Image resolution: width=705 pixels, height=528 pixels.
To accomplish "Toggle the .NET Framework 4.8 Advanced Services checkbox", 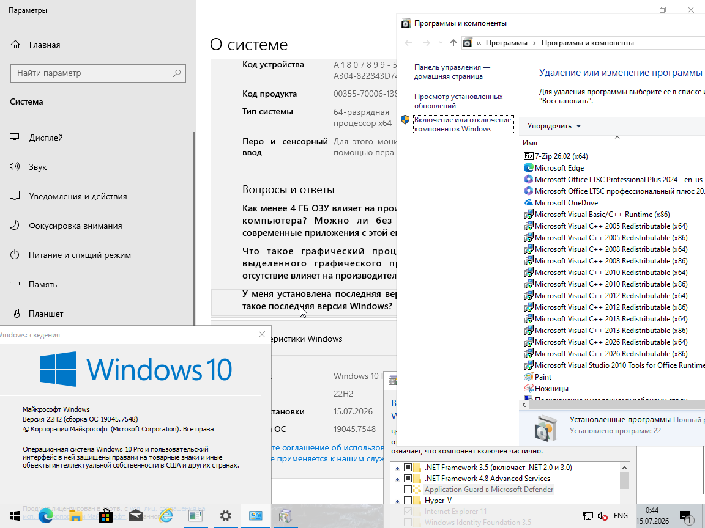I will 408,478.
